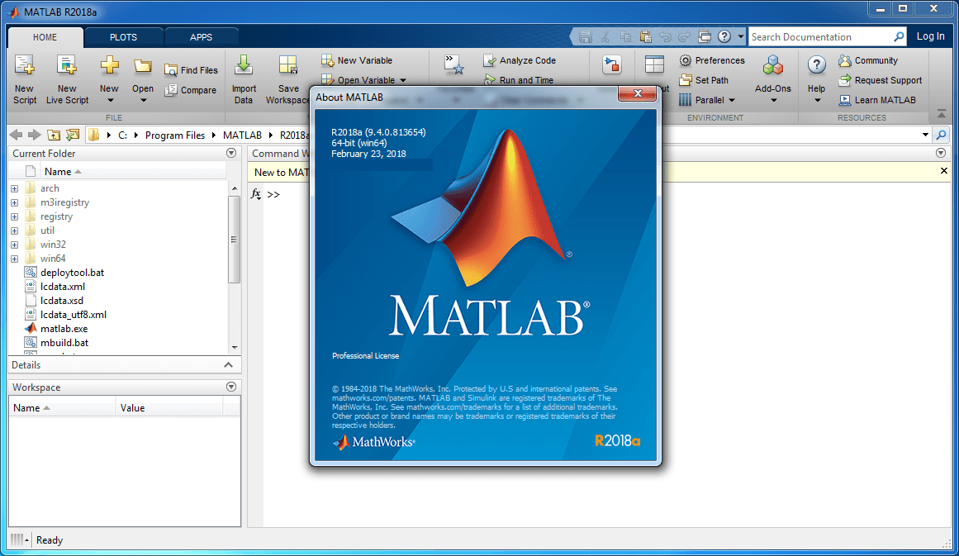959x556 pixels.
Task: Open Preferences
Action: (x=712, y=60)
